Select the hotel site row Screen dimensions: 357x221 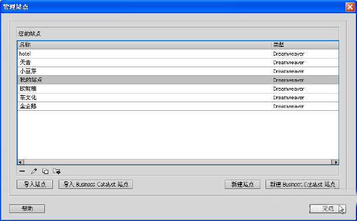[x=178, y=54]
